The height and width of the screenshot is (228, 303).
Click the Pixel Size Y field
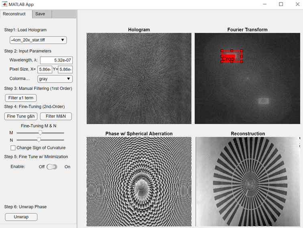(65, 69)
